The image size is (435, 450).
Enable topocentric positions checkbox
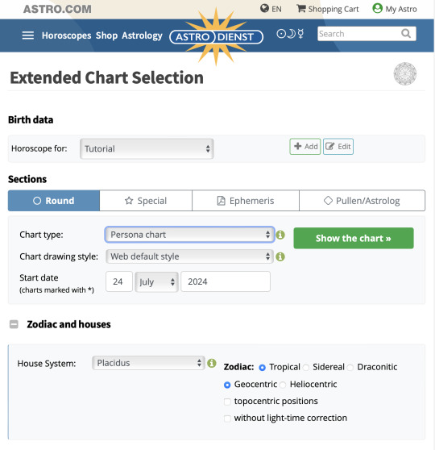(x=227, y=402)
